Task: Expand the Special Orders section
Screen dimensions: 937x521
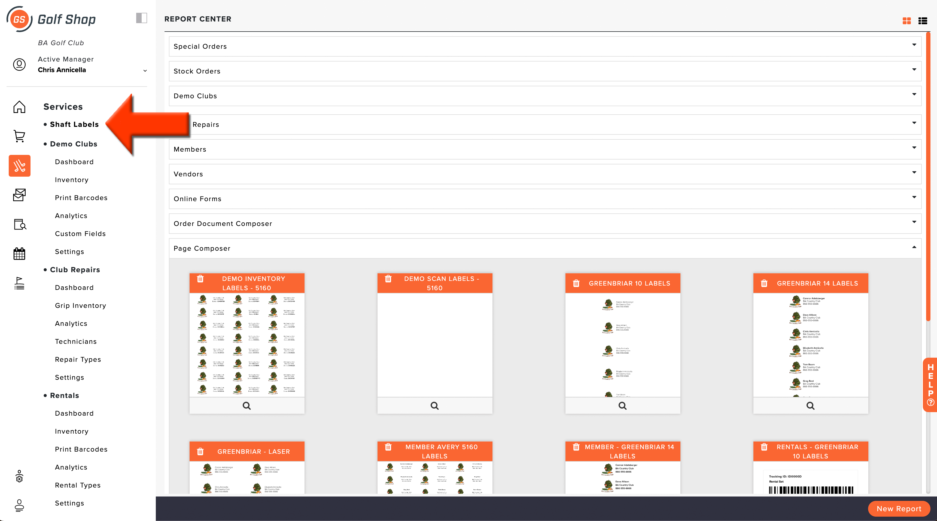Action: 545,46
